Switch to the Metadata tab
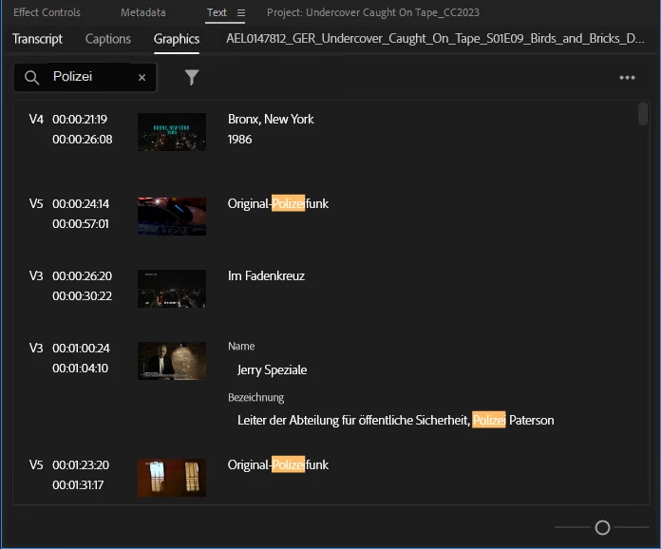 click(142, 12)
